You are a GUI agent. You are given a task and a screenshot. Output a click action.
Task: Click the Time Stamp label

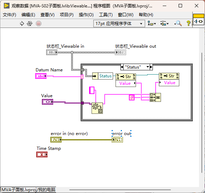(49, 148)
